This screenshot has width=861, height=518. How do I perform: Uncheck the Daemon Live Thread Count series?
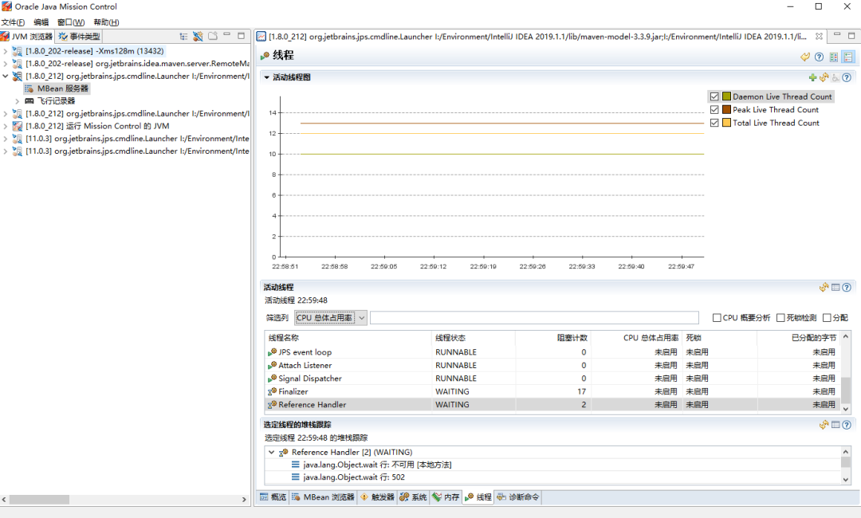(x=714, y=96)
